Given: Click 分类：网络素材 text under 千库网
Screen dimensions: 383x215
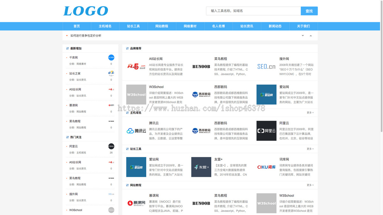Looking at the screenshot, I should pyautogui.click(x=78, y=64).
